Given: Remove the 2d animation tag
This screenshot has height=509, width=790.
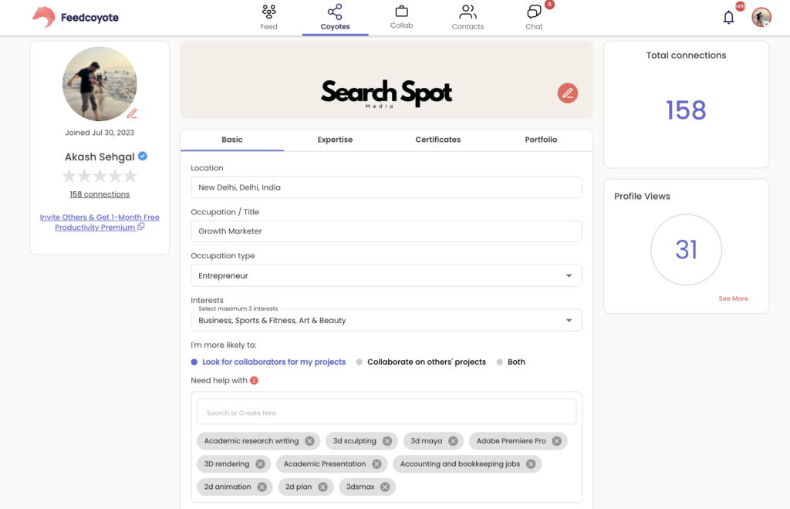Looking at the screenshot, I should pyautogui.click(x=262, y=487).
